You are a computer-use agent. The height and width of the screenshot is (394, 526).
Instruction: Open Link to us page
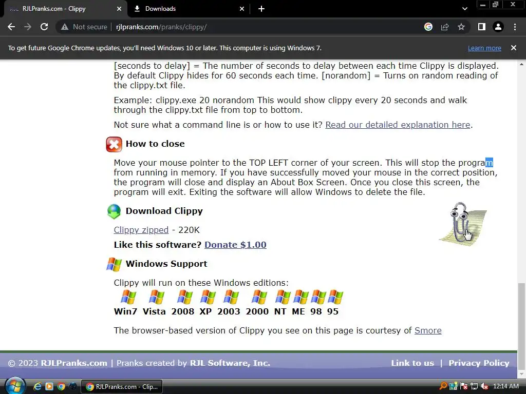(412, 363)
